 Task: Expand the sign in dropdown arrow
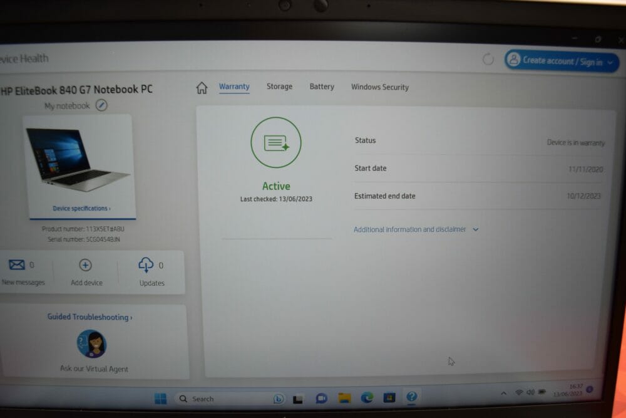coord(610,63)
